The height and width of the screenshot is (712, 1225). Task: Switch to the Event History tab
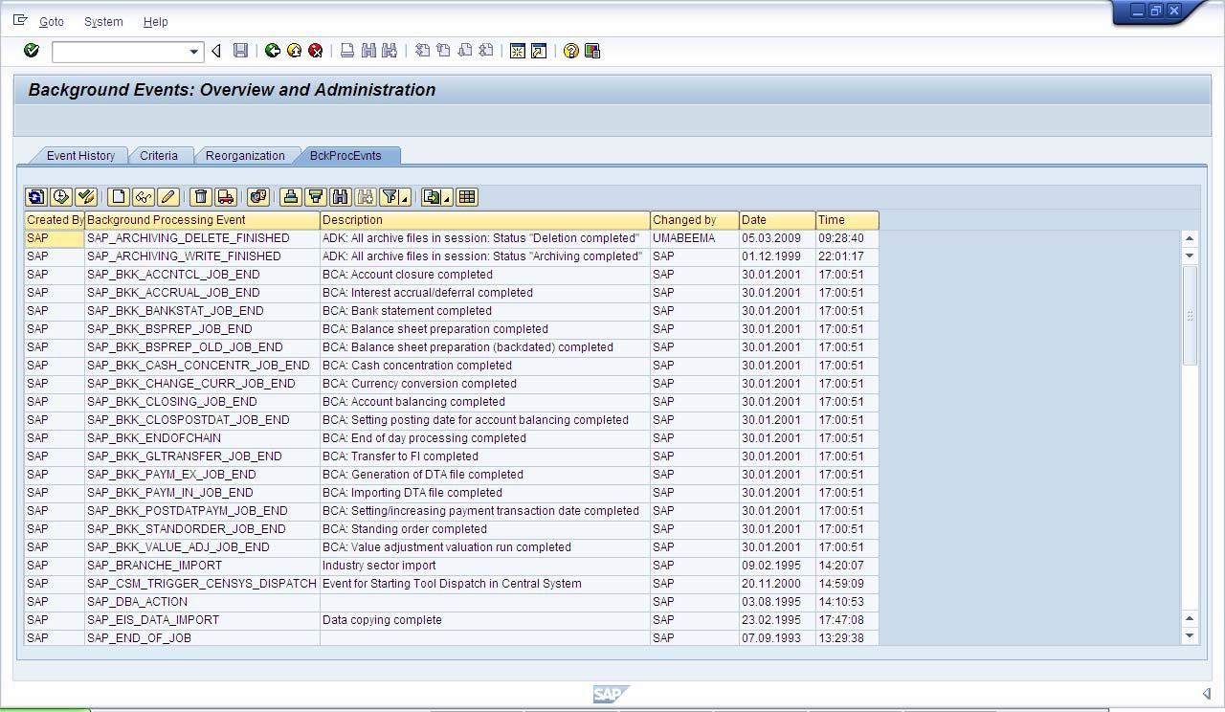point(80,155)
